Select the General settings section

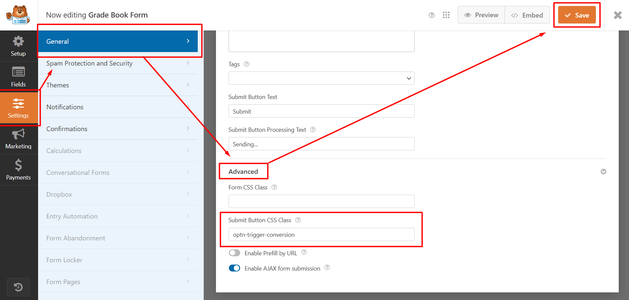(x=118, y=41)
